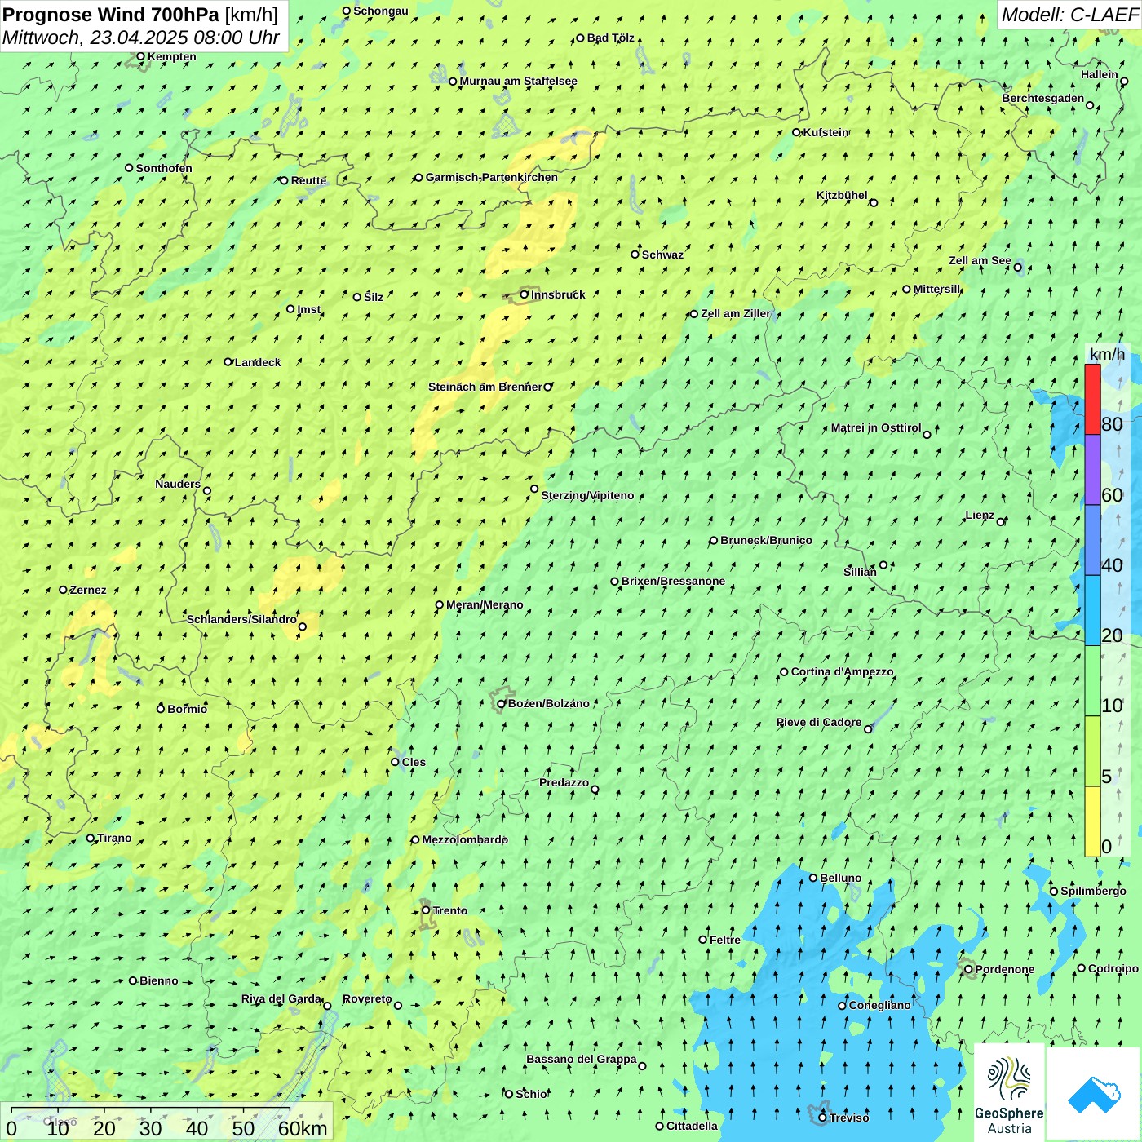Click the Kitzbühel label

pos(842,195)
